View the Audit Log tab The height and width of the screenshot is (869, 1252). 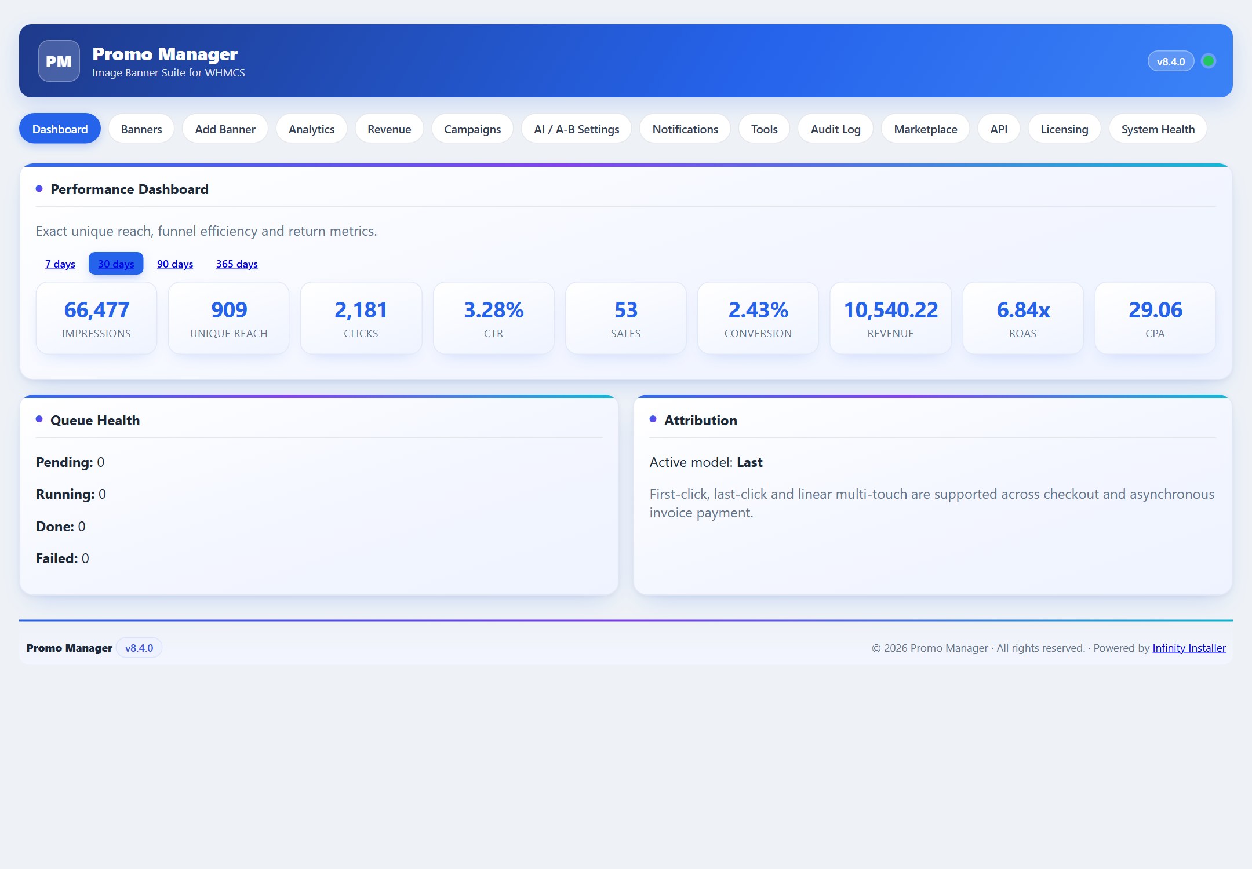pos(835,129)
